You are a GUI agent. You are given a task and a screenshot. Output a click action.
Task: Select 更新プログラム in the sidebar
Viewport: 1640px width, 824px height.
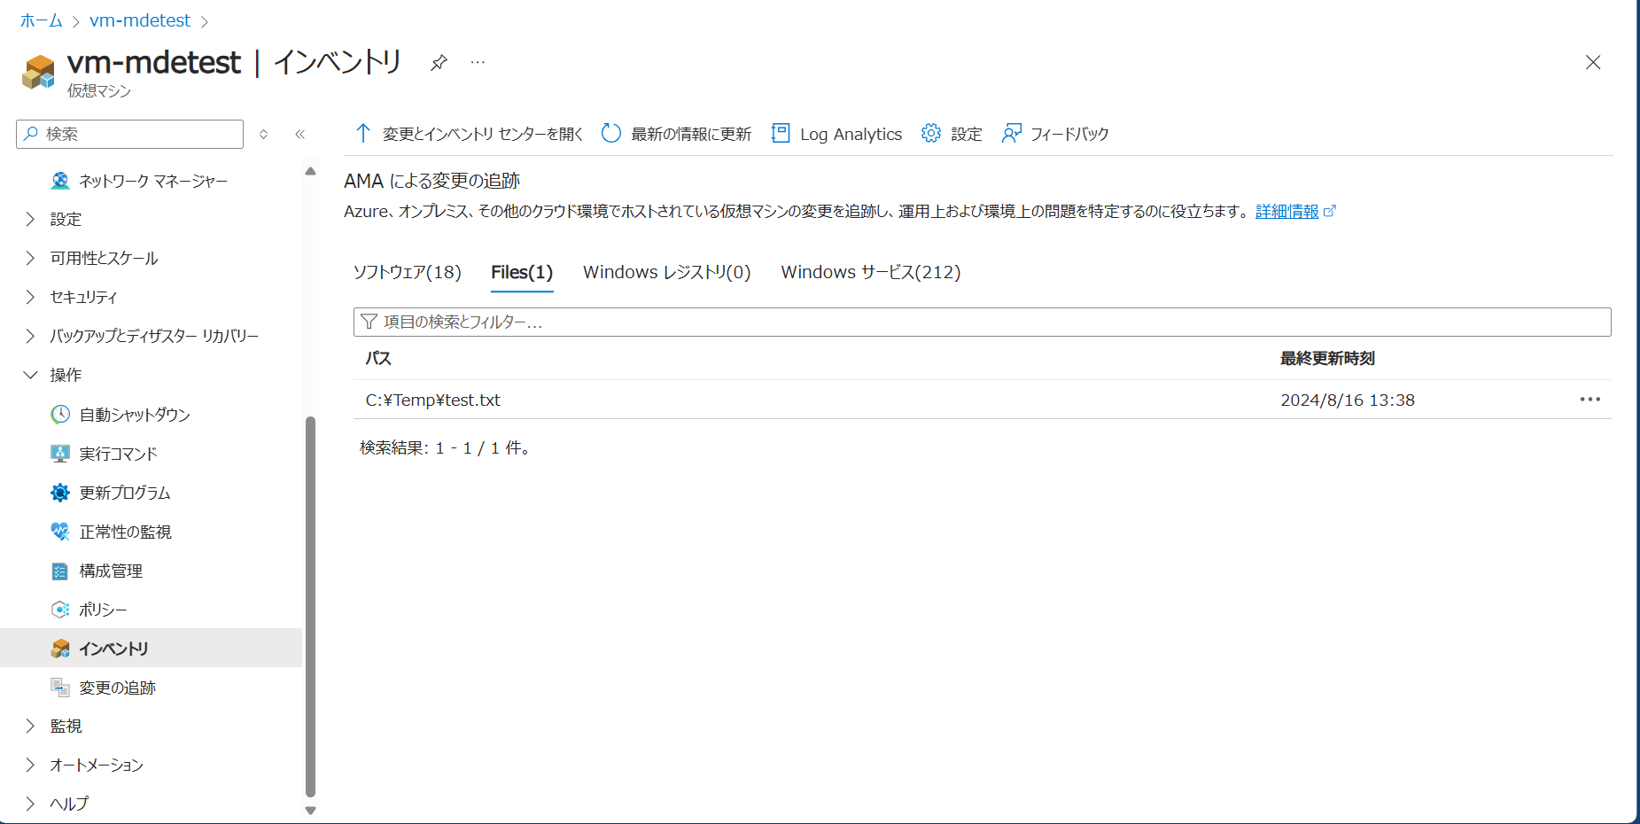tap(124, 493)
